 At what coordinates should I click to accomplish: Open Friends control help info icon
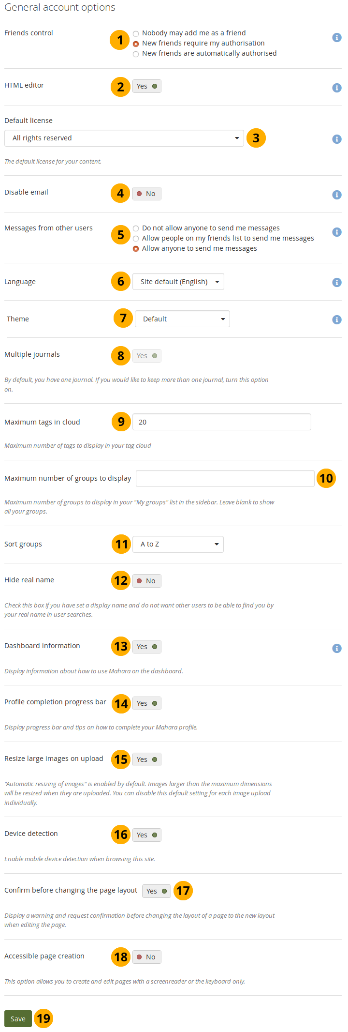pos(337,38)
